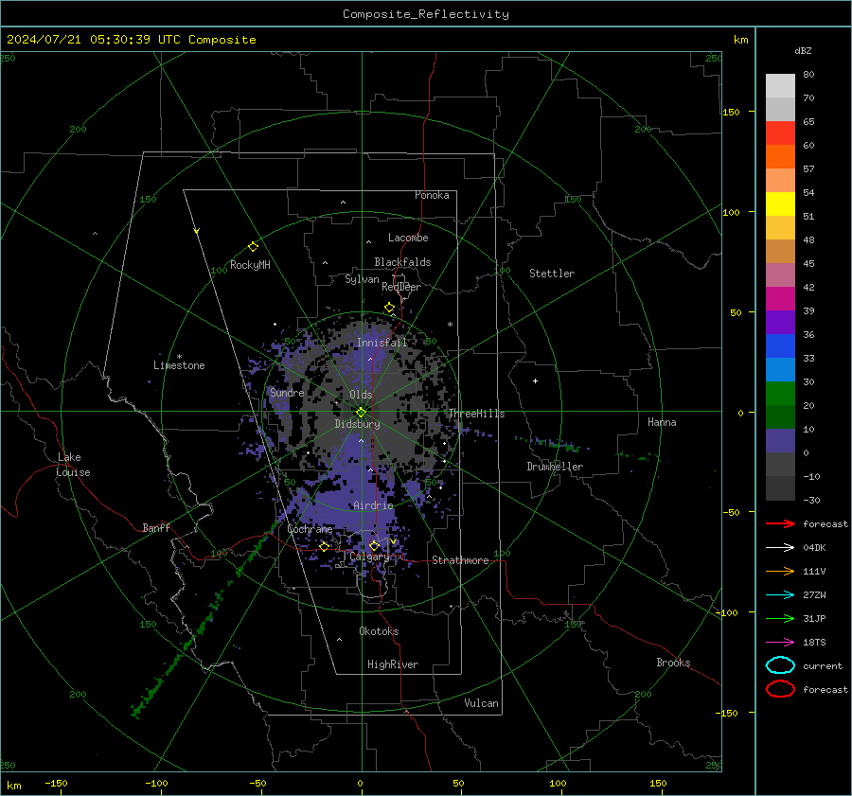Click the orange 57–60 dBZ swatch
This screenshot has width=852, height=796.
point(780,157)
